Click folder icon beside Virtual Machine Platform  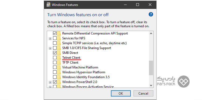point(59,67)
